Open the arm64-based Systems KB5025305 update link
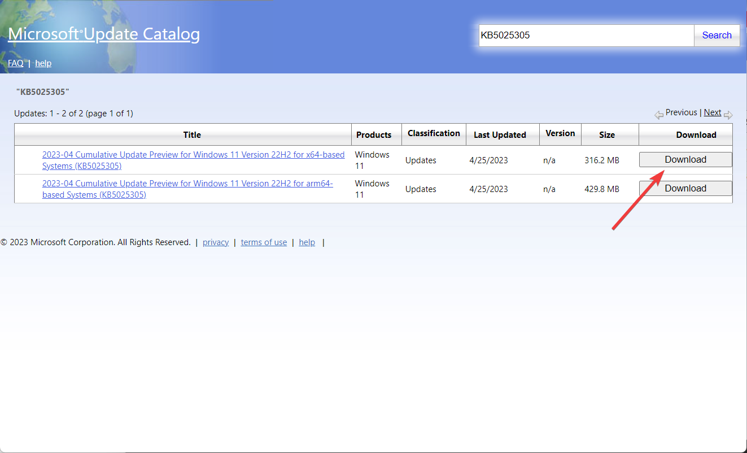The width and height of the screenshot is (747, 453). click(x=187, y=189)
